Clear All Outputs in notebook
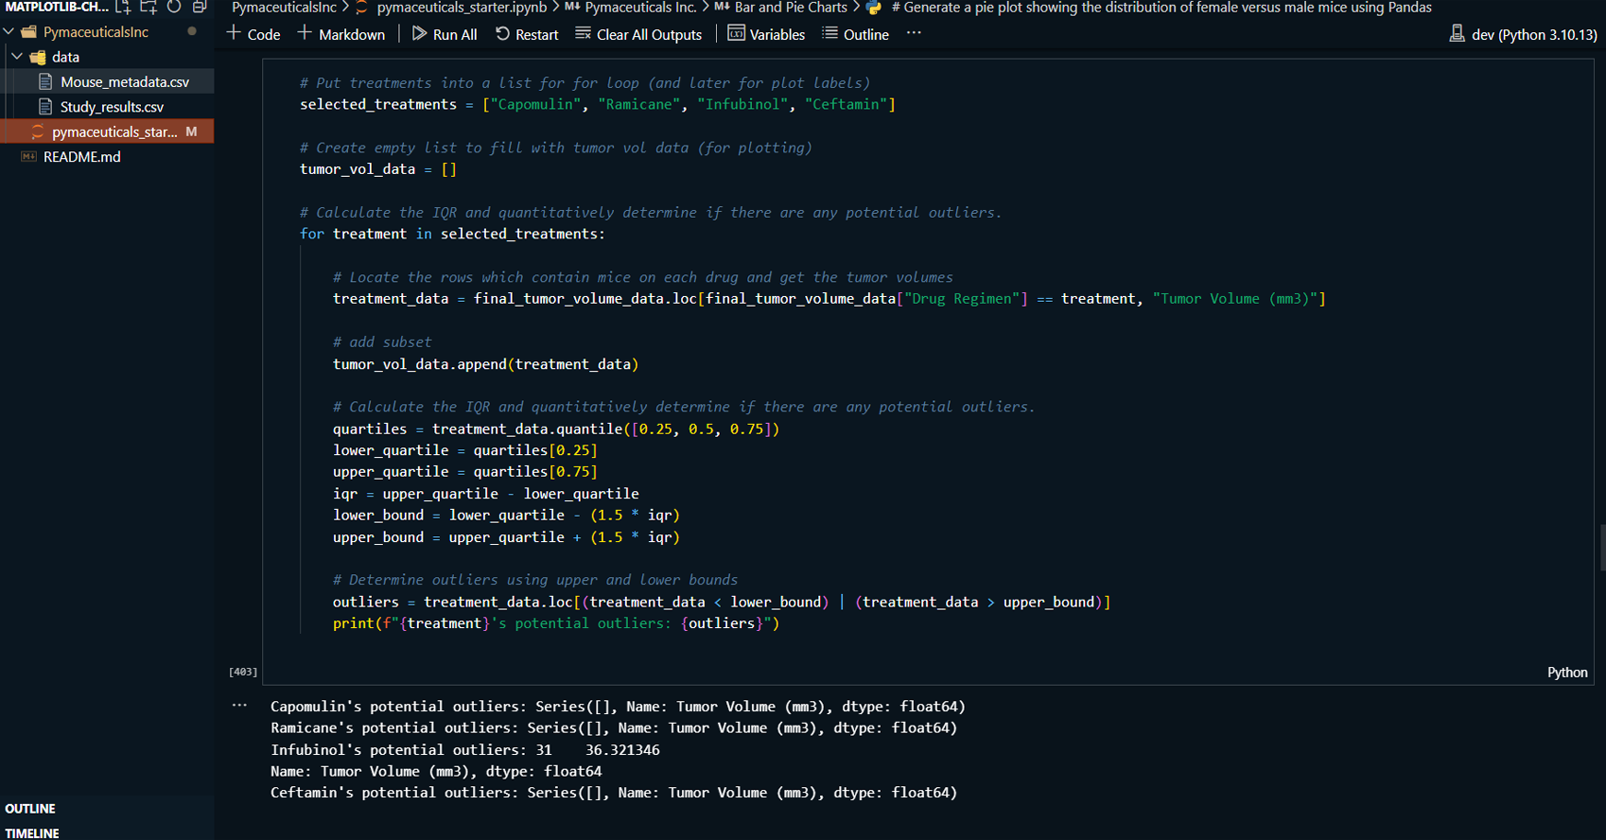Viewport: 1606px width, 840px height. tap(638, 34)
